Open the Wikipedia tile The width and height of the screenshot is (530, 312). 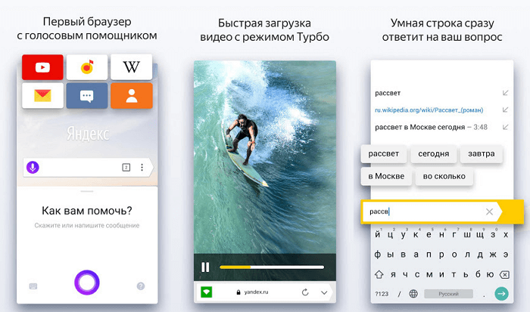(x=131, y=67)
